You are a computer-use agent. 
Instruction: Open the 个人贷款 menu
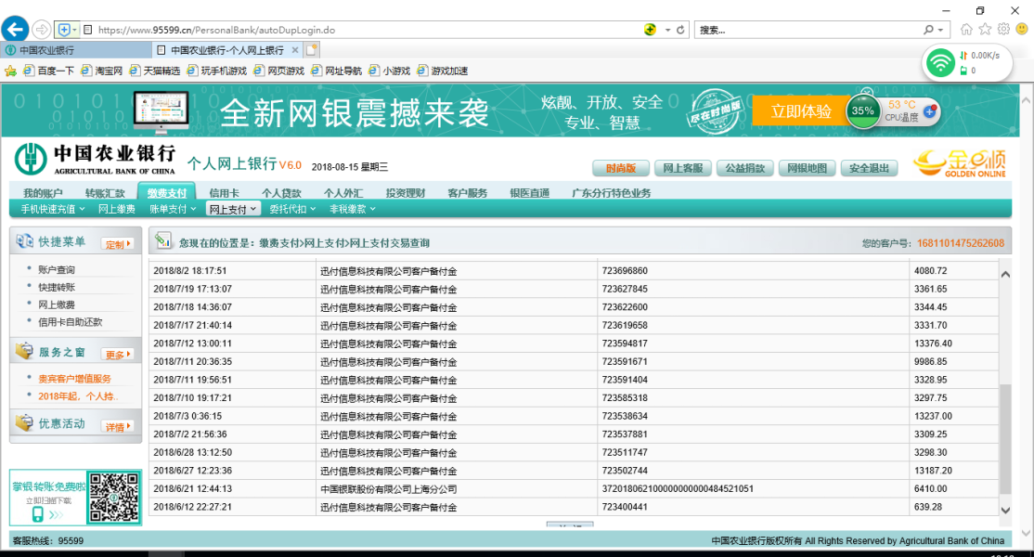(x=281, y=193)
